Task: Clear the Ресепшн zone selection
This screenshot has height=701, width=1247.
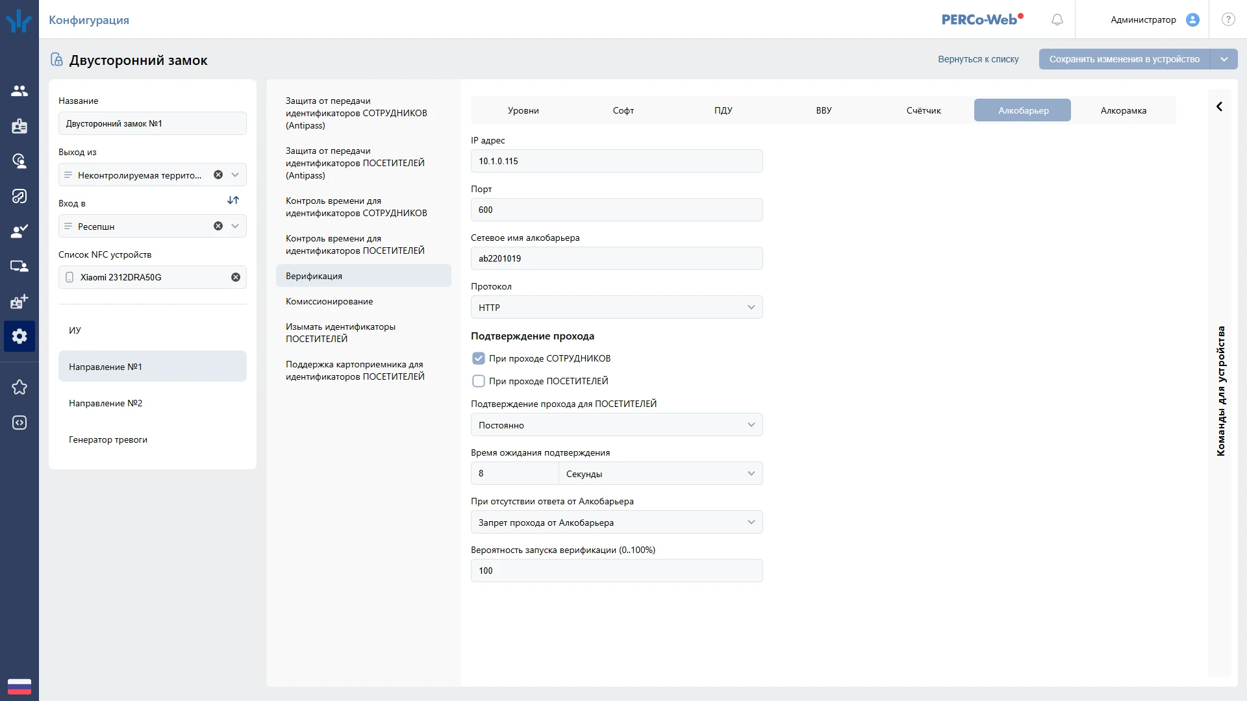Action: (218, 226)
